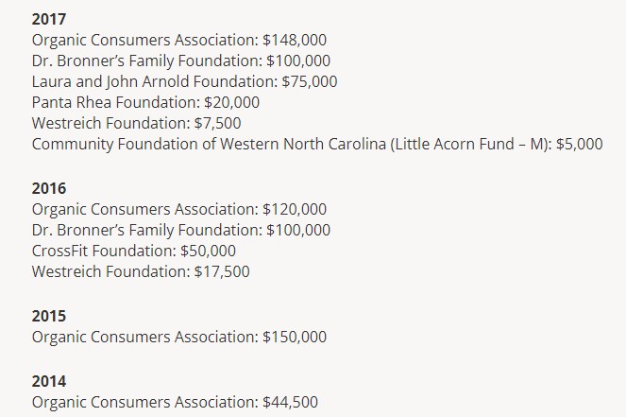
Task: Click the $44,500 donation amount
Action: tap(291, 402)
